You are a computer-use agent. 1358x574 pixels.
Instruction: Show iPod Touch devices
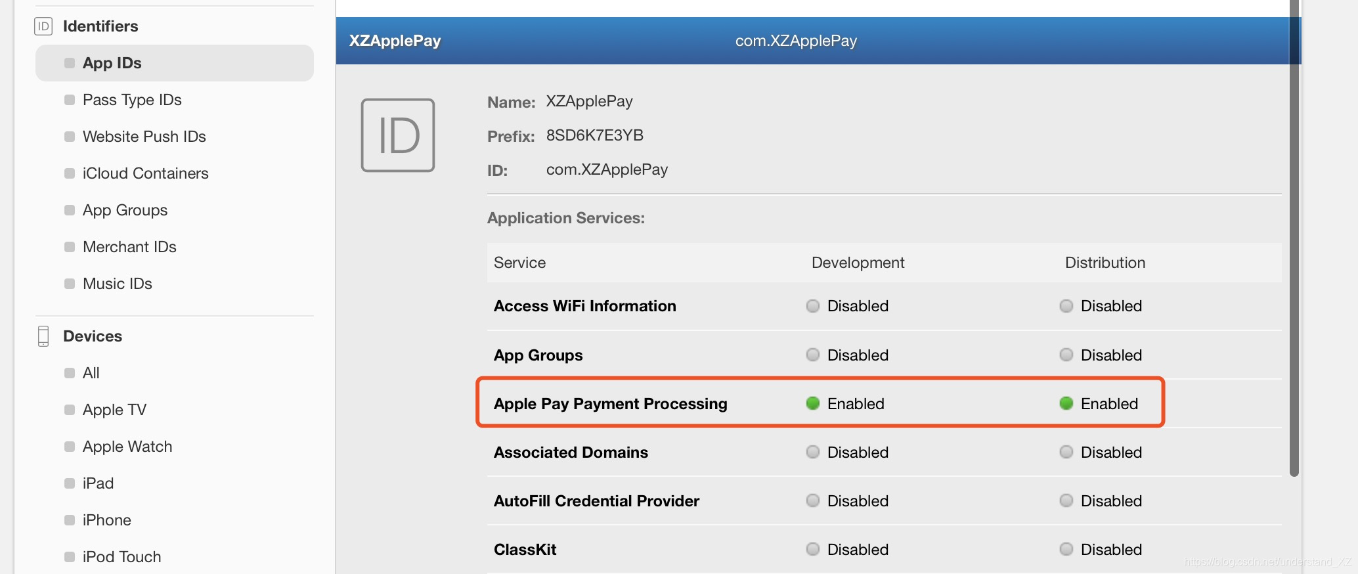pos(121,557)
